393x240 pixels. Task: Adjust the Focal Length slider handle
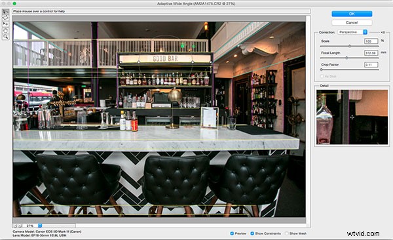coord(346,58)
